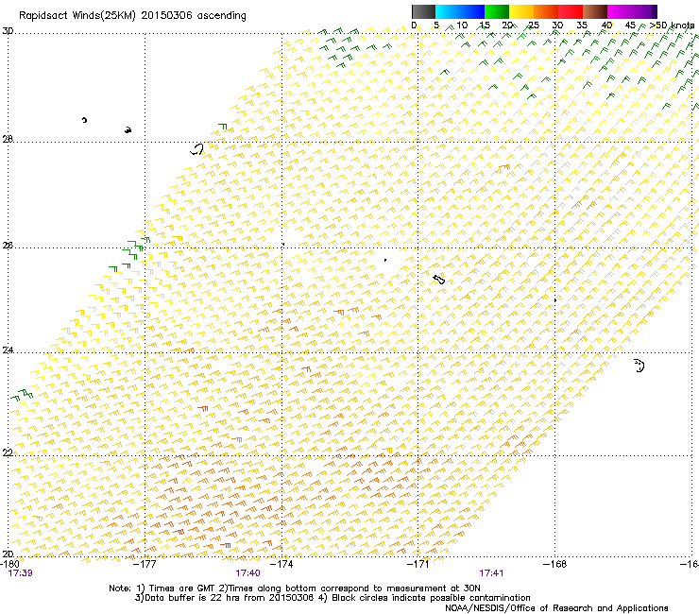Select the red 30-35 knots color segment
The height and width of the screenshot is (614, 699).
[x=571, y=11]
